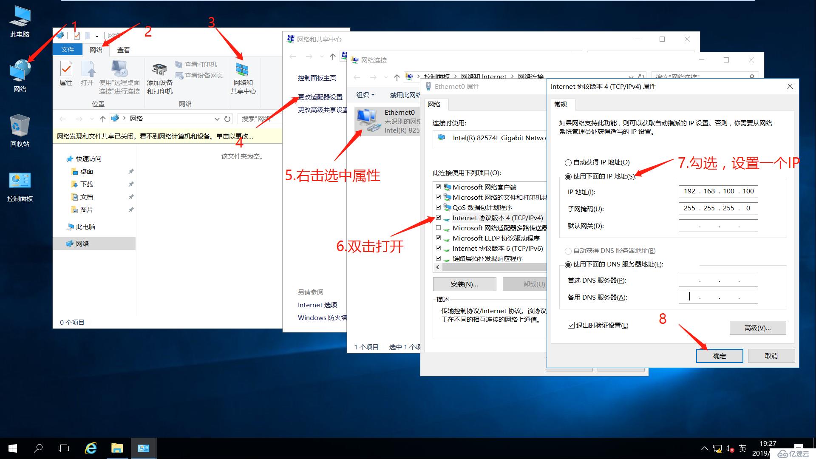816x459 pixels.
Task: Uncheck 链路层拓扑发现响应程序 checkbox
Action: pos(438,258)
